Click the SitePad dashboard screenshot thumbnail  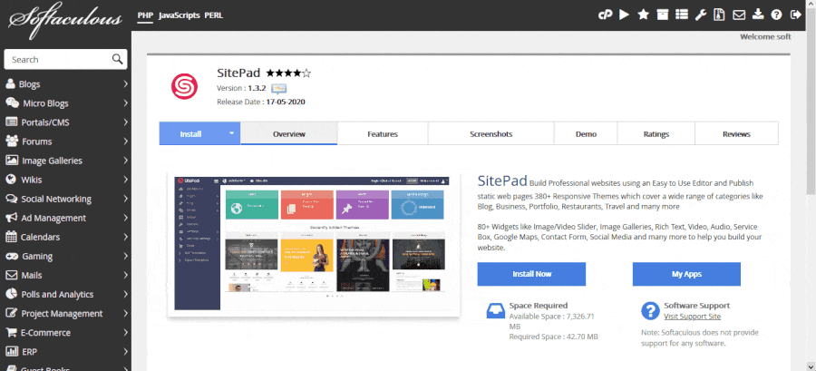(314, 243)
